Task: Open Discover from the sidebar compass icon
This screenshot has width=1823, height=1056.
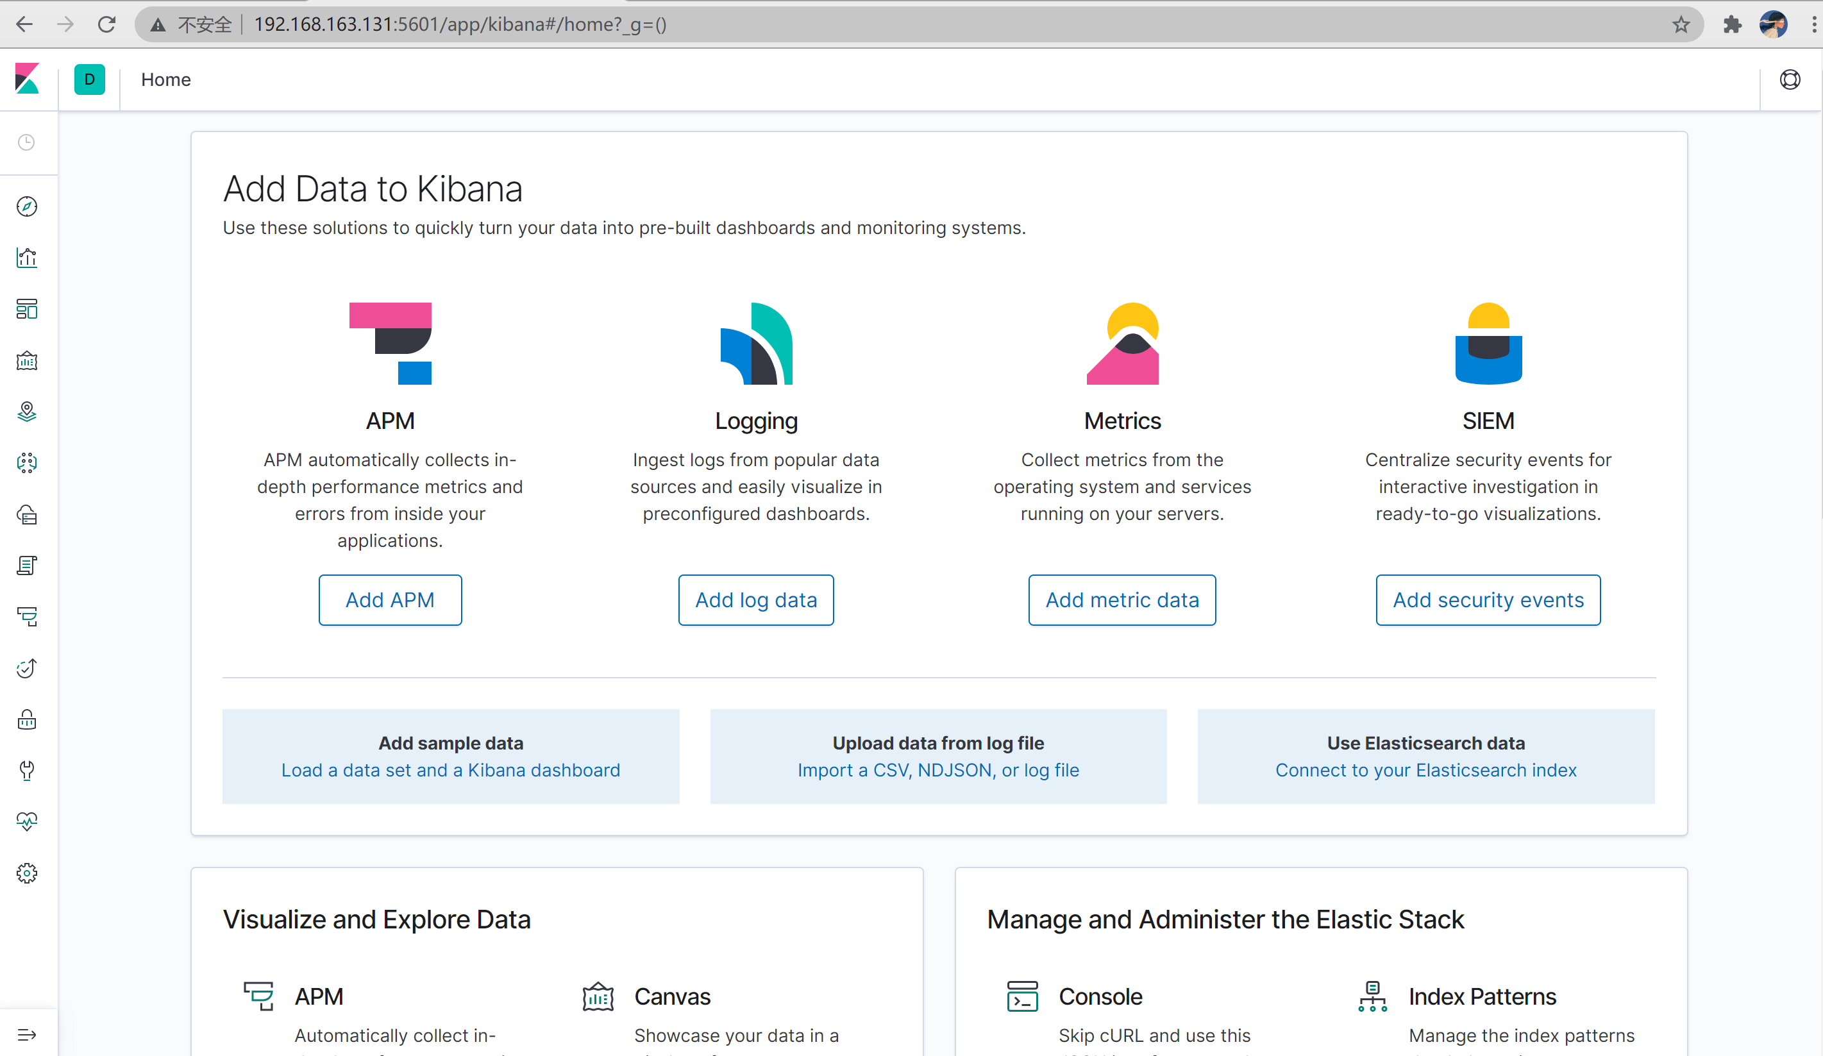Action: pyautogui.click(x=27, y=207)
